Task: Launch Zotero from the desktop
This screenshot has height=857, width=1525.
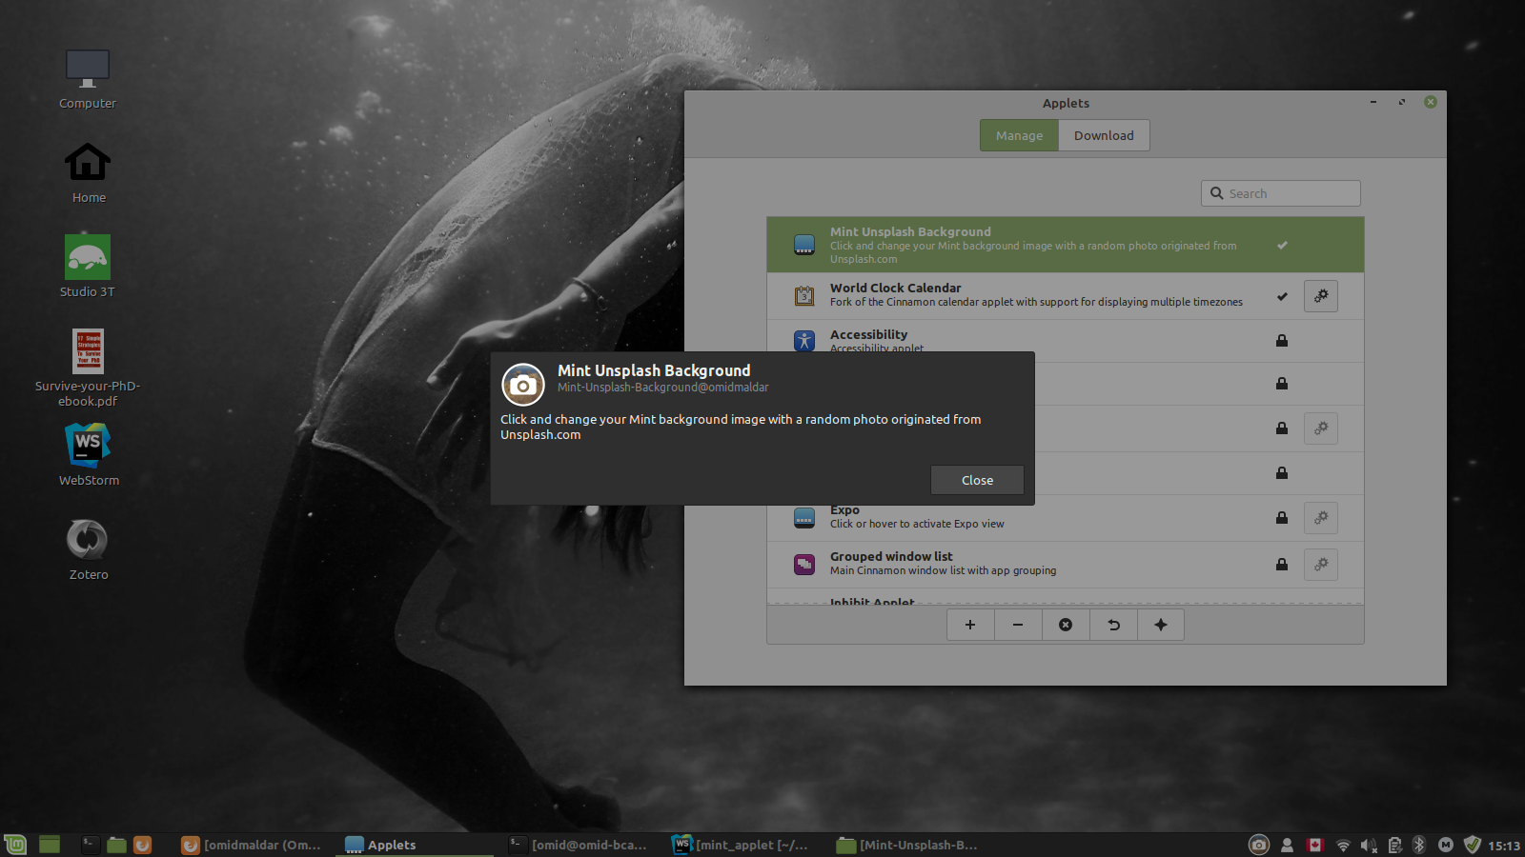Action: [88, 549]
